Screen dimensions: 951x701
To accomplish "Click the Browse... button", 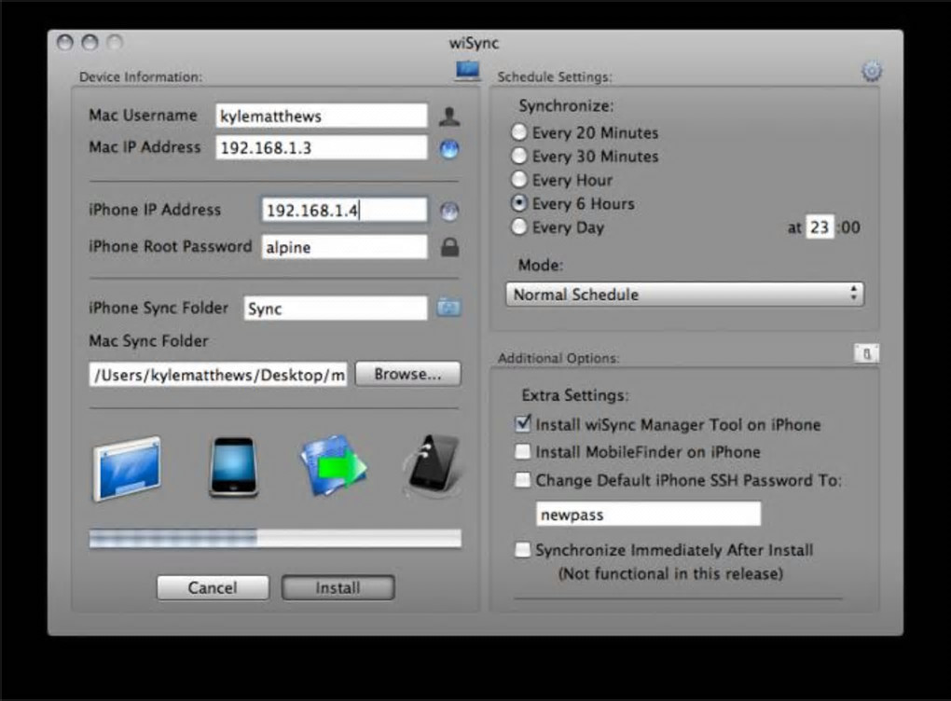I will 407,374.
